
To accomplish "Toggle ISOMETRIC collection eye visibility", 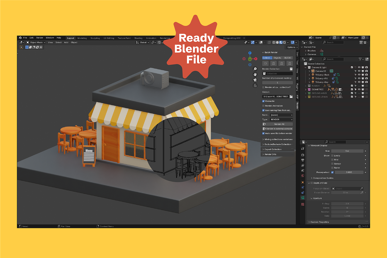I will coord(359,89).
